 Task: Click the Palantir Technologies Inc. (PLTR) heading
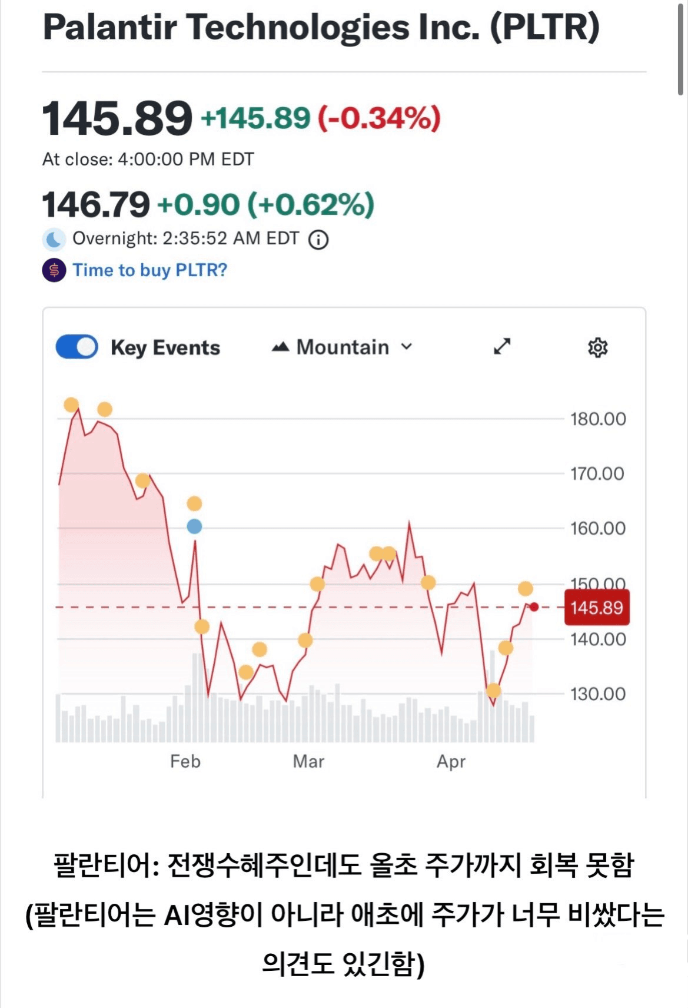(x=321, y=27)
